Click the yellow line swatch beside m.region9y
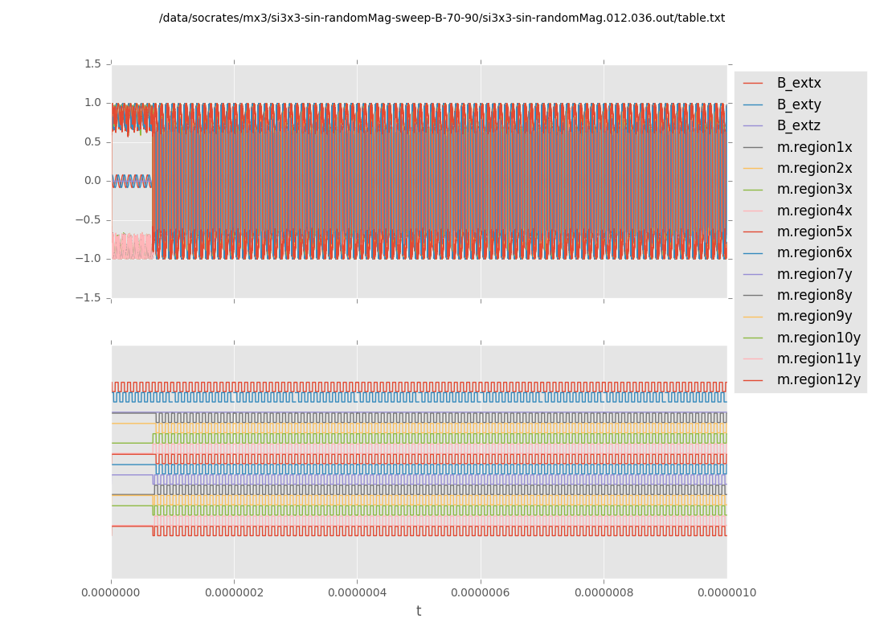This screenshot has width=884, height=643. (753, 316)
